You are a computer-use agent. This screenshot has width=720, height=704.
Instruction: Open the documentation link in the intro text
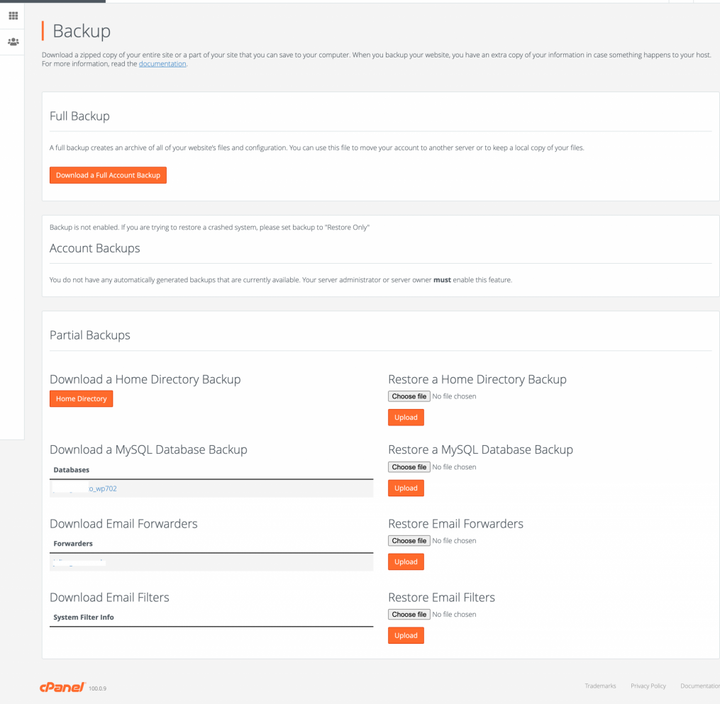click(x=162, y=63)
